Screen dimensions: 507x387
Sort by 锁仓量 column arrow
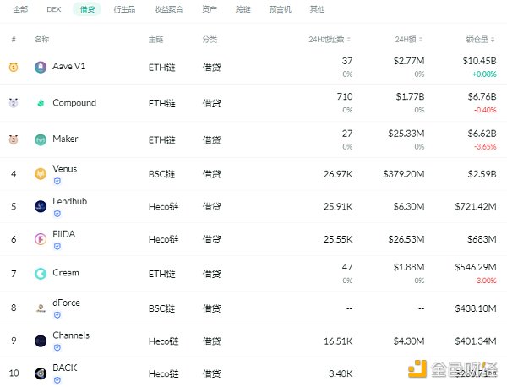tap(495, 40)
